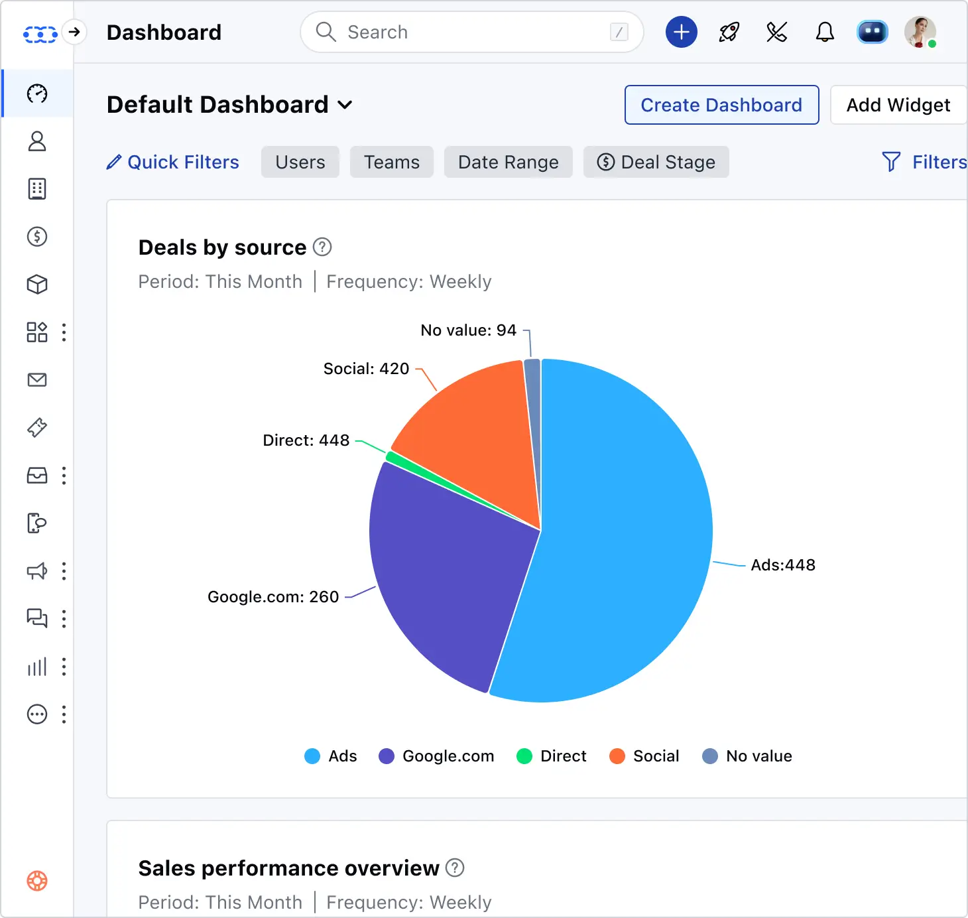Expand options dots beside circle ellipsis icon
The width and height of the screenshot is (968, 918).
[x=64, y=714]
